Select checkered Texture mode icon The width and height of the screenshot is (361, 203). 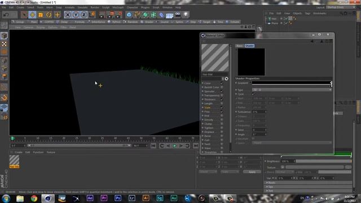pyautogui.click(x=4, y=44)
